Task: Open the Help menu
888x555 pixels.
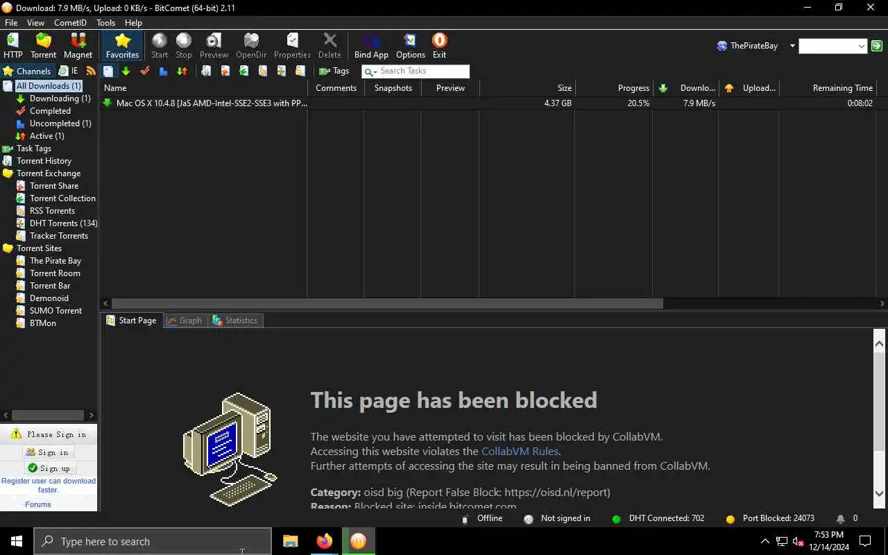Action: click(x=133, y=23)
